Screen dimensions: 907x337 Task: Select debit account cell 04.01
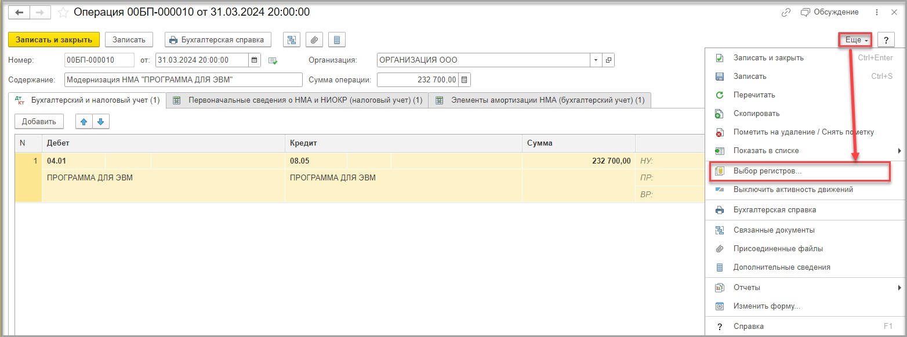pyautogui.click(x=74, y=161)
